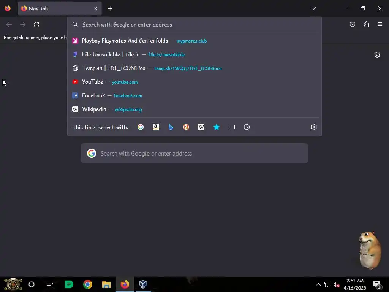
Task: Click the bookmarks toolbar quick access text
Action: [x=35, y=38]
